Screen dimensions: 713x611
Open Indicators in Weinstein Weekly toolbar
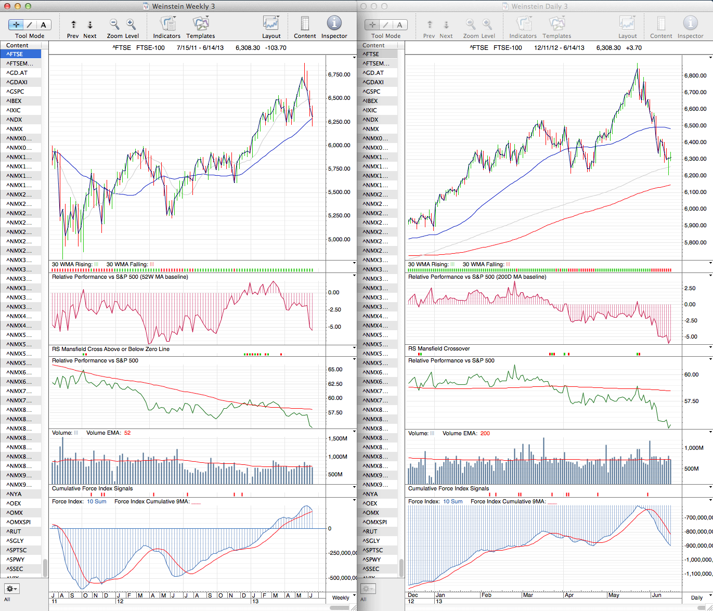coord(167,24)
